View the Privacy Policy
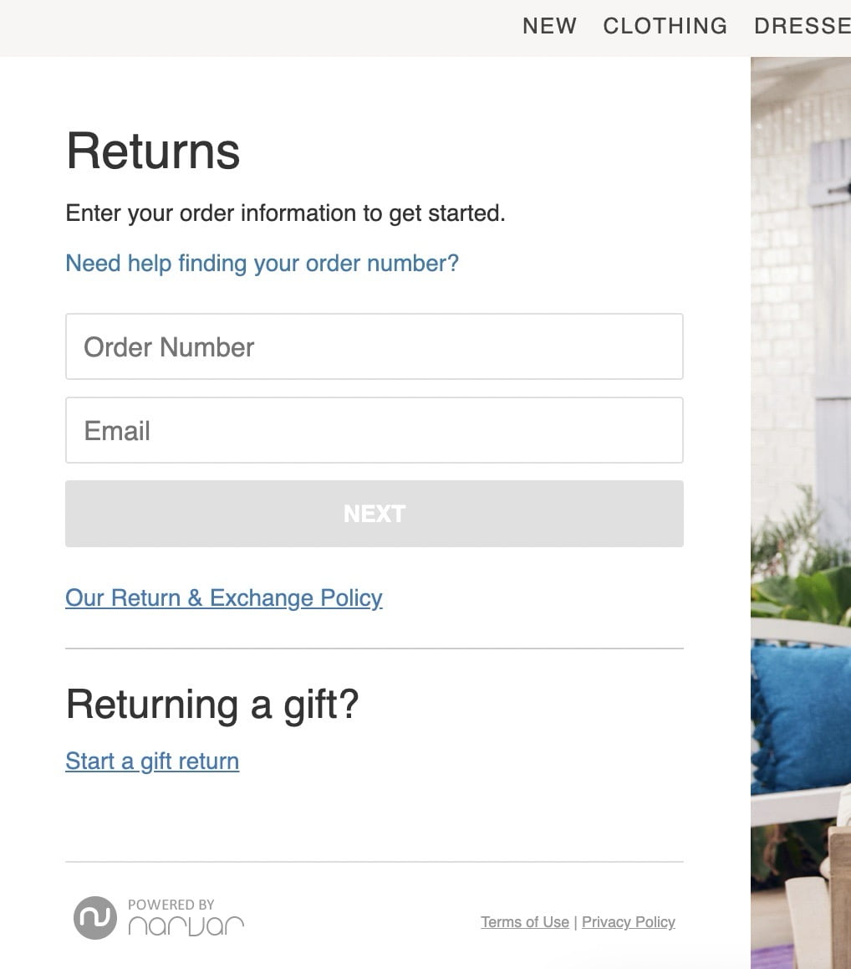 628,921
